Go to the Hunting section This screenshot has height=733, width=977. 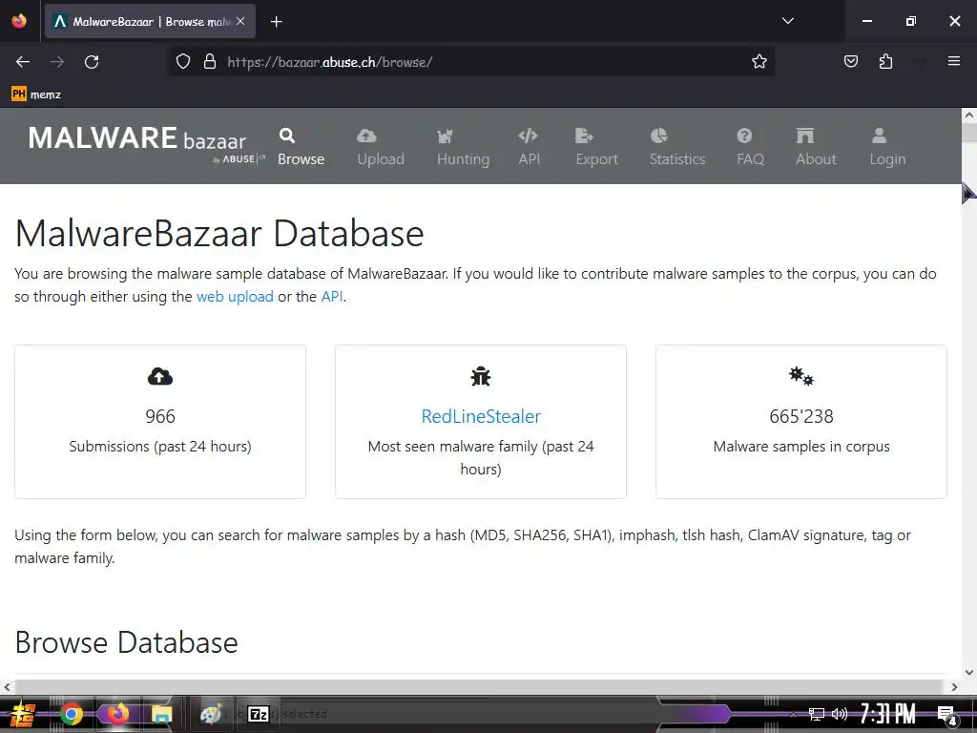[463, 147]
